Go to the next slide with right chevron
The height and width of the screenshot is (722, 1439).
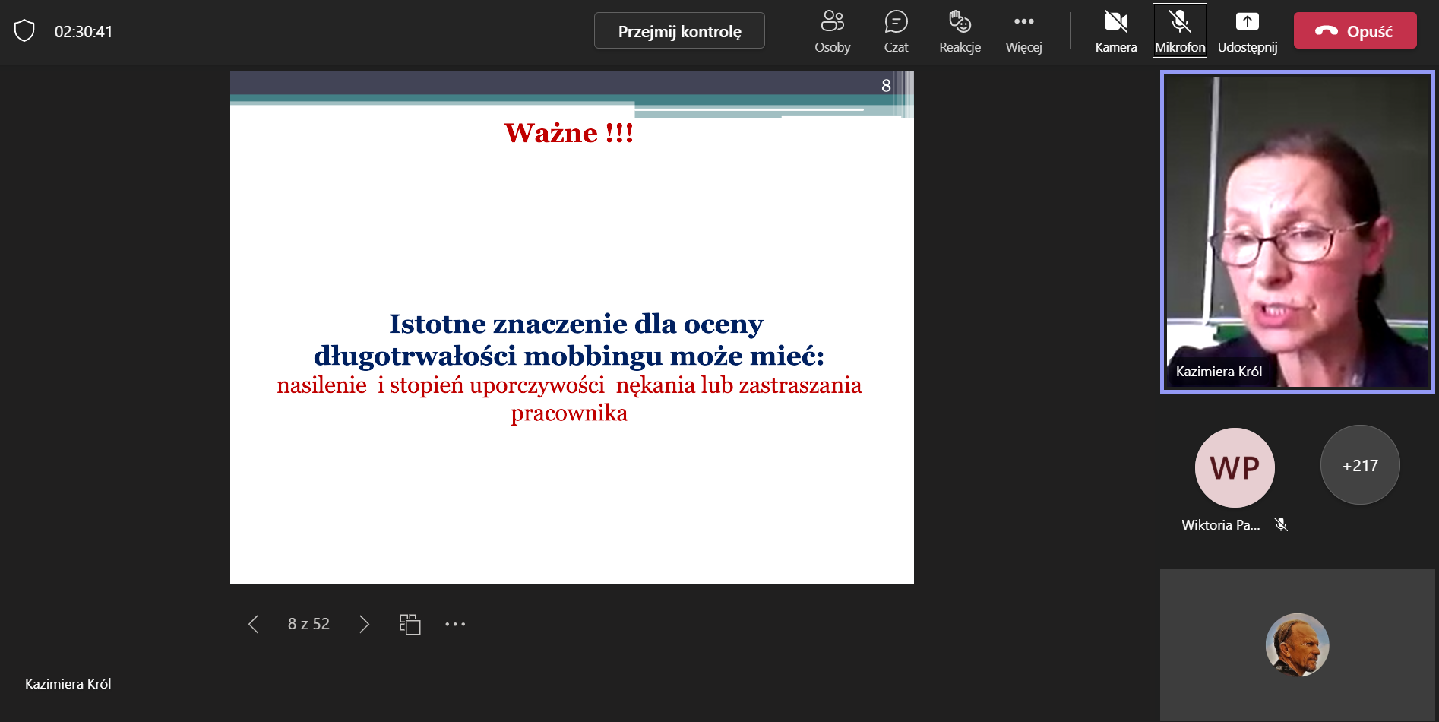(364, 623)
